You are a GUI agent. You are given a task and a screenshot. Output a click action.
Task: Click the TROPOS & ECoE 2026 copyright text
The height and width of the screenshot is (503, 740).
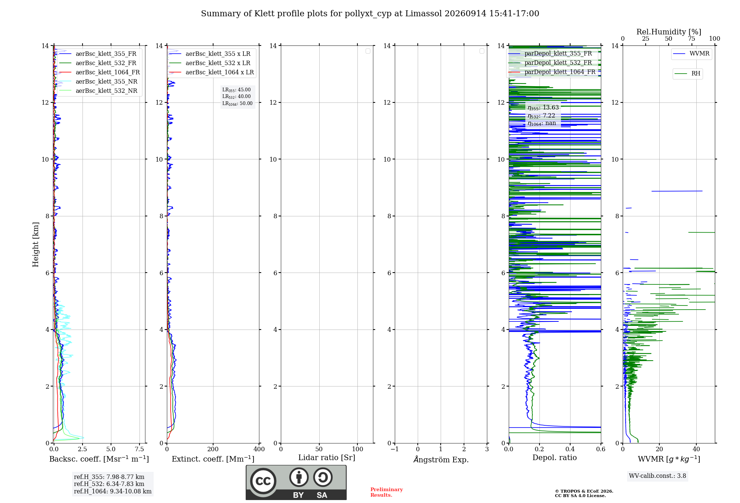pyautogui.click(x=584, y=491)
